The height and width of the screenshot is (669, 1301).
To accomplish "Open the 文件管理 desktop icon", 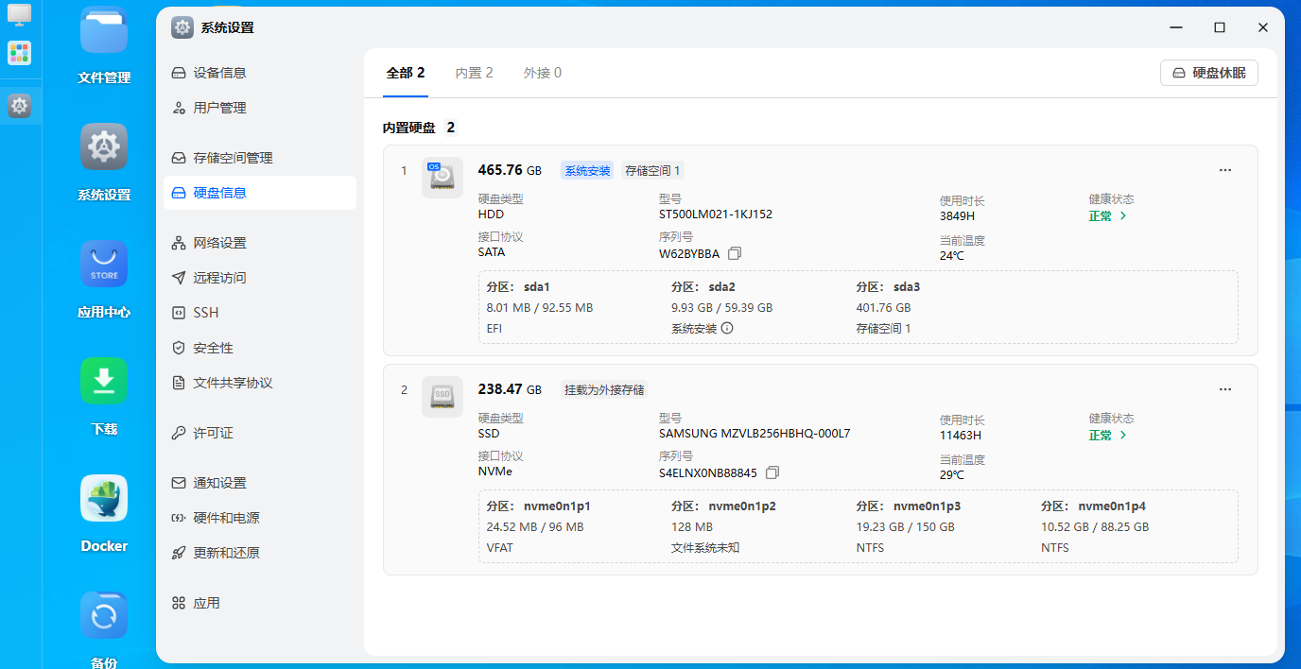I will [x=104, y=32].
